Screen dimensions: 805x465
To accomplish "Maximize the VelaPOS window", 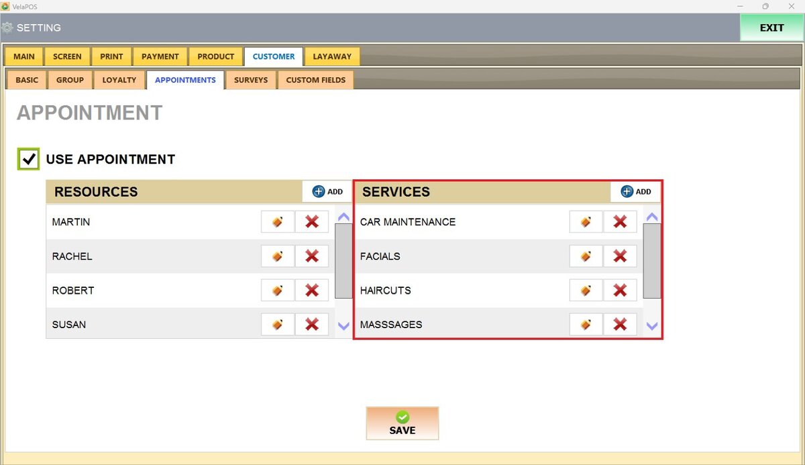I will coord(765,6).
